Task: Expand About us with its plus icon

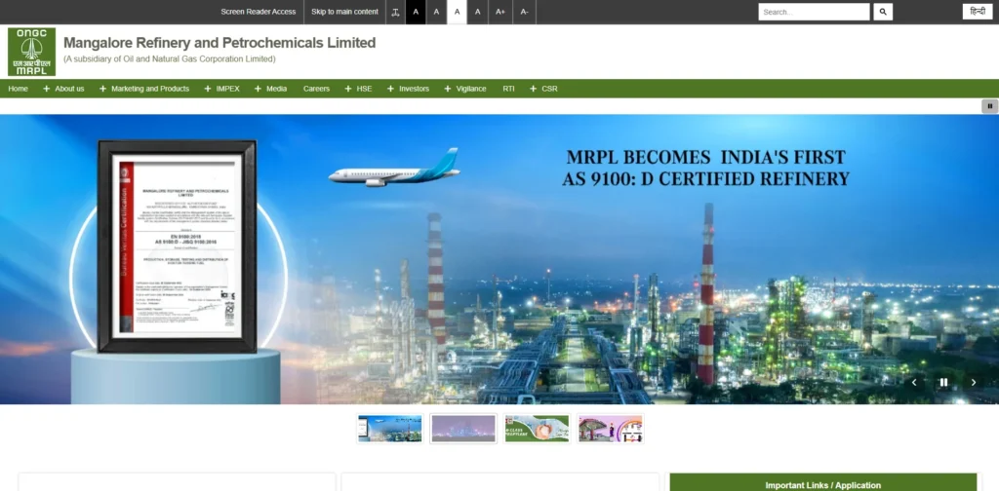Action: (47, 89)
